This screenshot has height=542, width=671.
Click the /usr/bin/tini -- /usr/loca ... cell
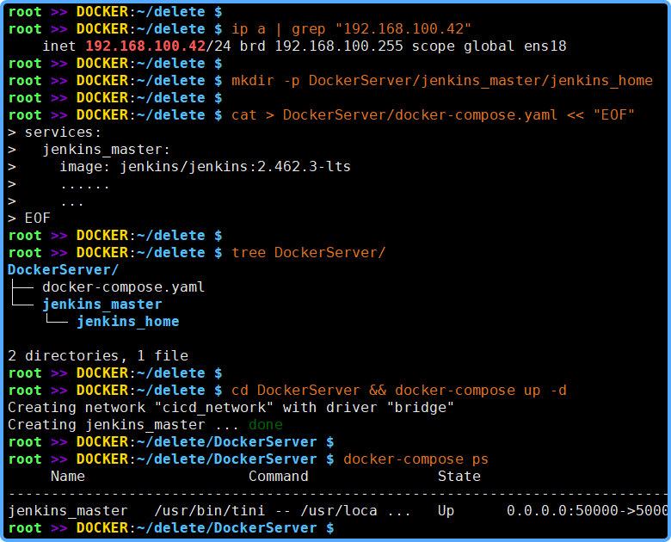(282, 511)
